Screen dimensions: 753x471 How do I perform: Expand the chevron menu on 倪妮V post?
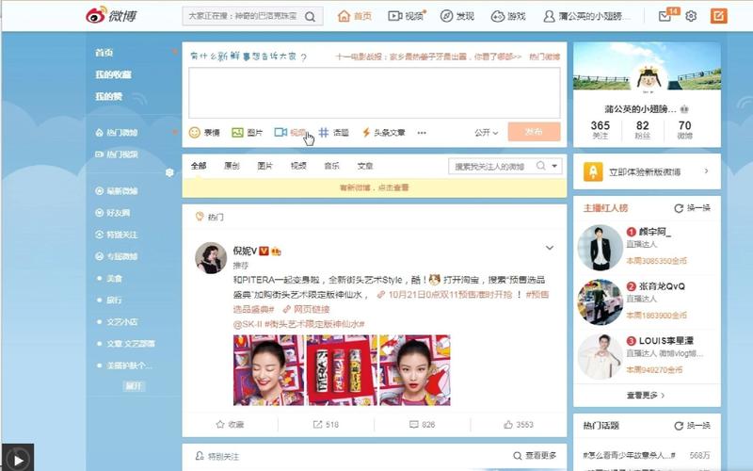(550, 248)
